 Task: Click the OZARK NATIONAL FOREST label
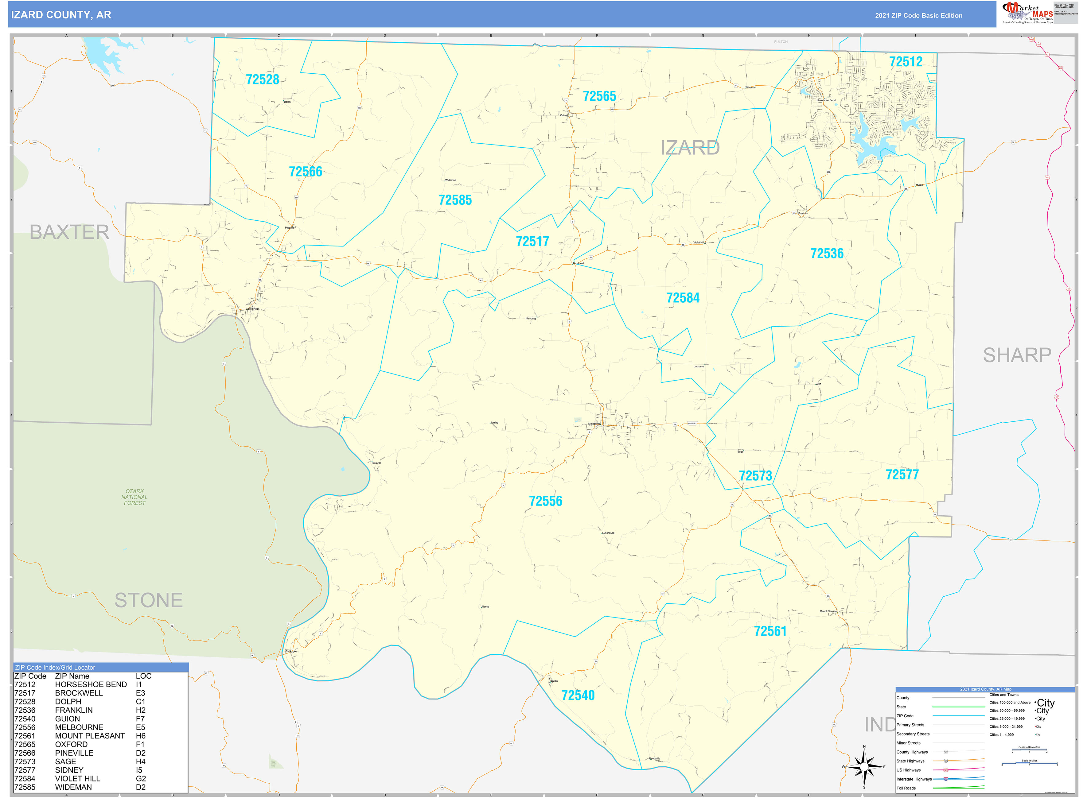click(134, 497)
